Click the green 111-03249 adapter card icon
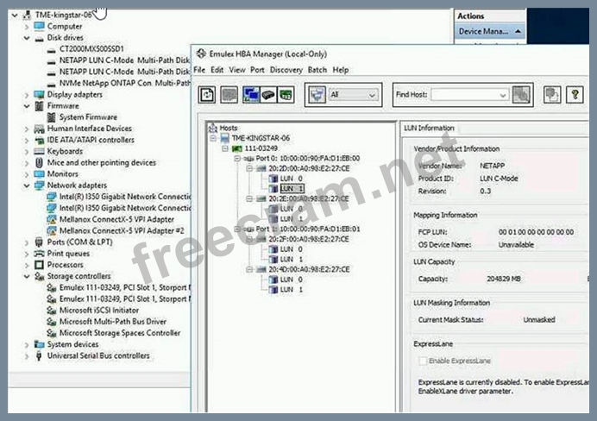 (237, 148)
